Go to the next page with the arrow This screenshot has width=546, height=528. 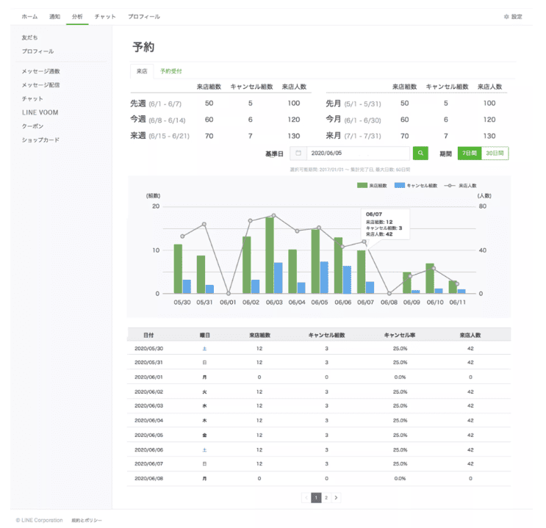pos(337,497)
